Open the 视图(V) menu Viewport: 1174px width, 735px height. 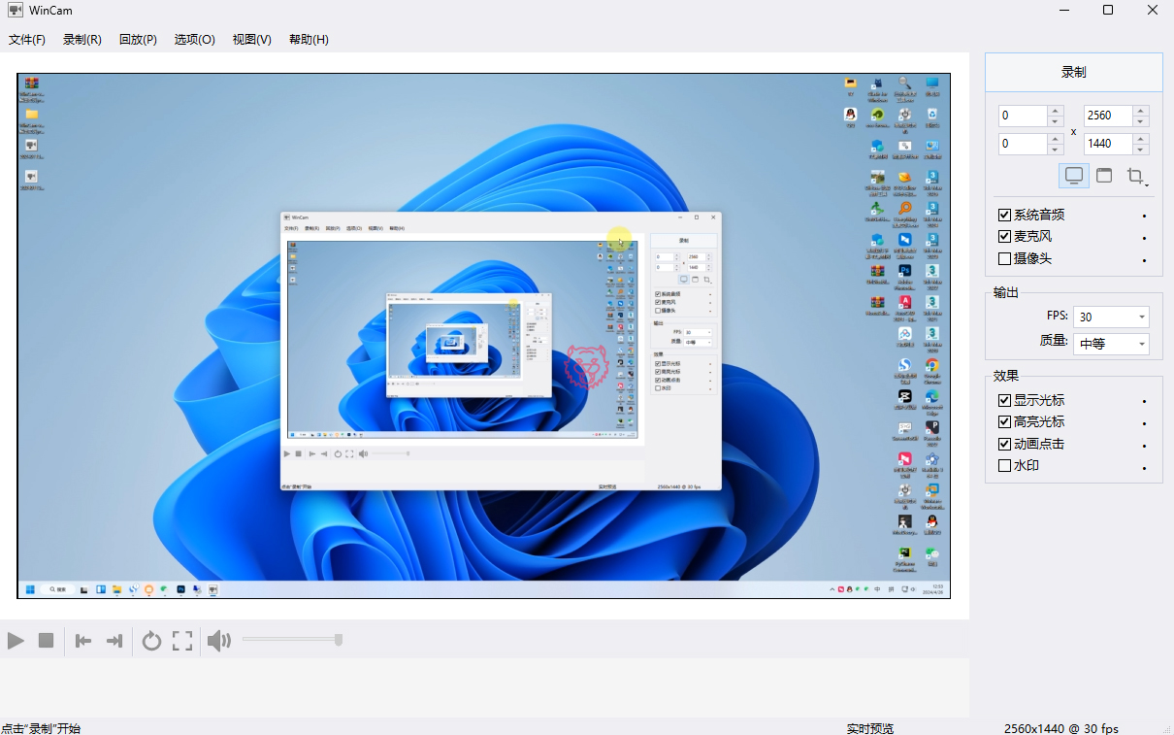(x=252, y=40)
